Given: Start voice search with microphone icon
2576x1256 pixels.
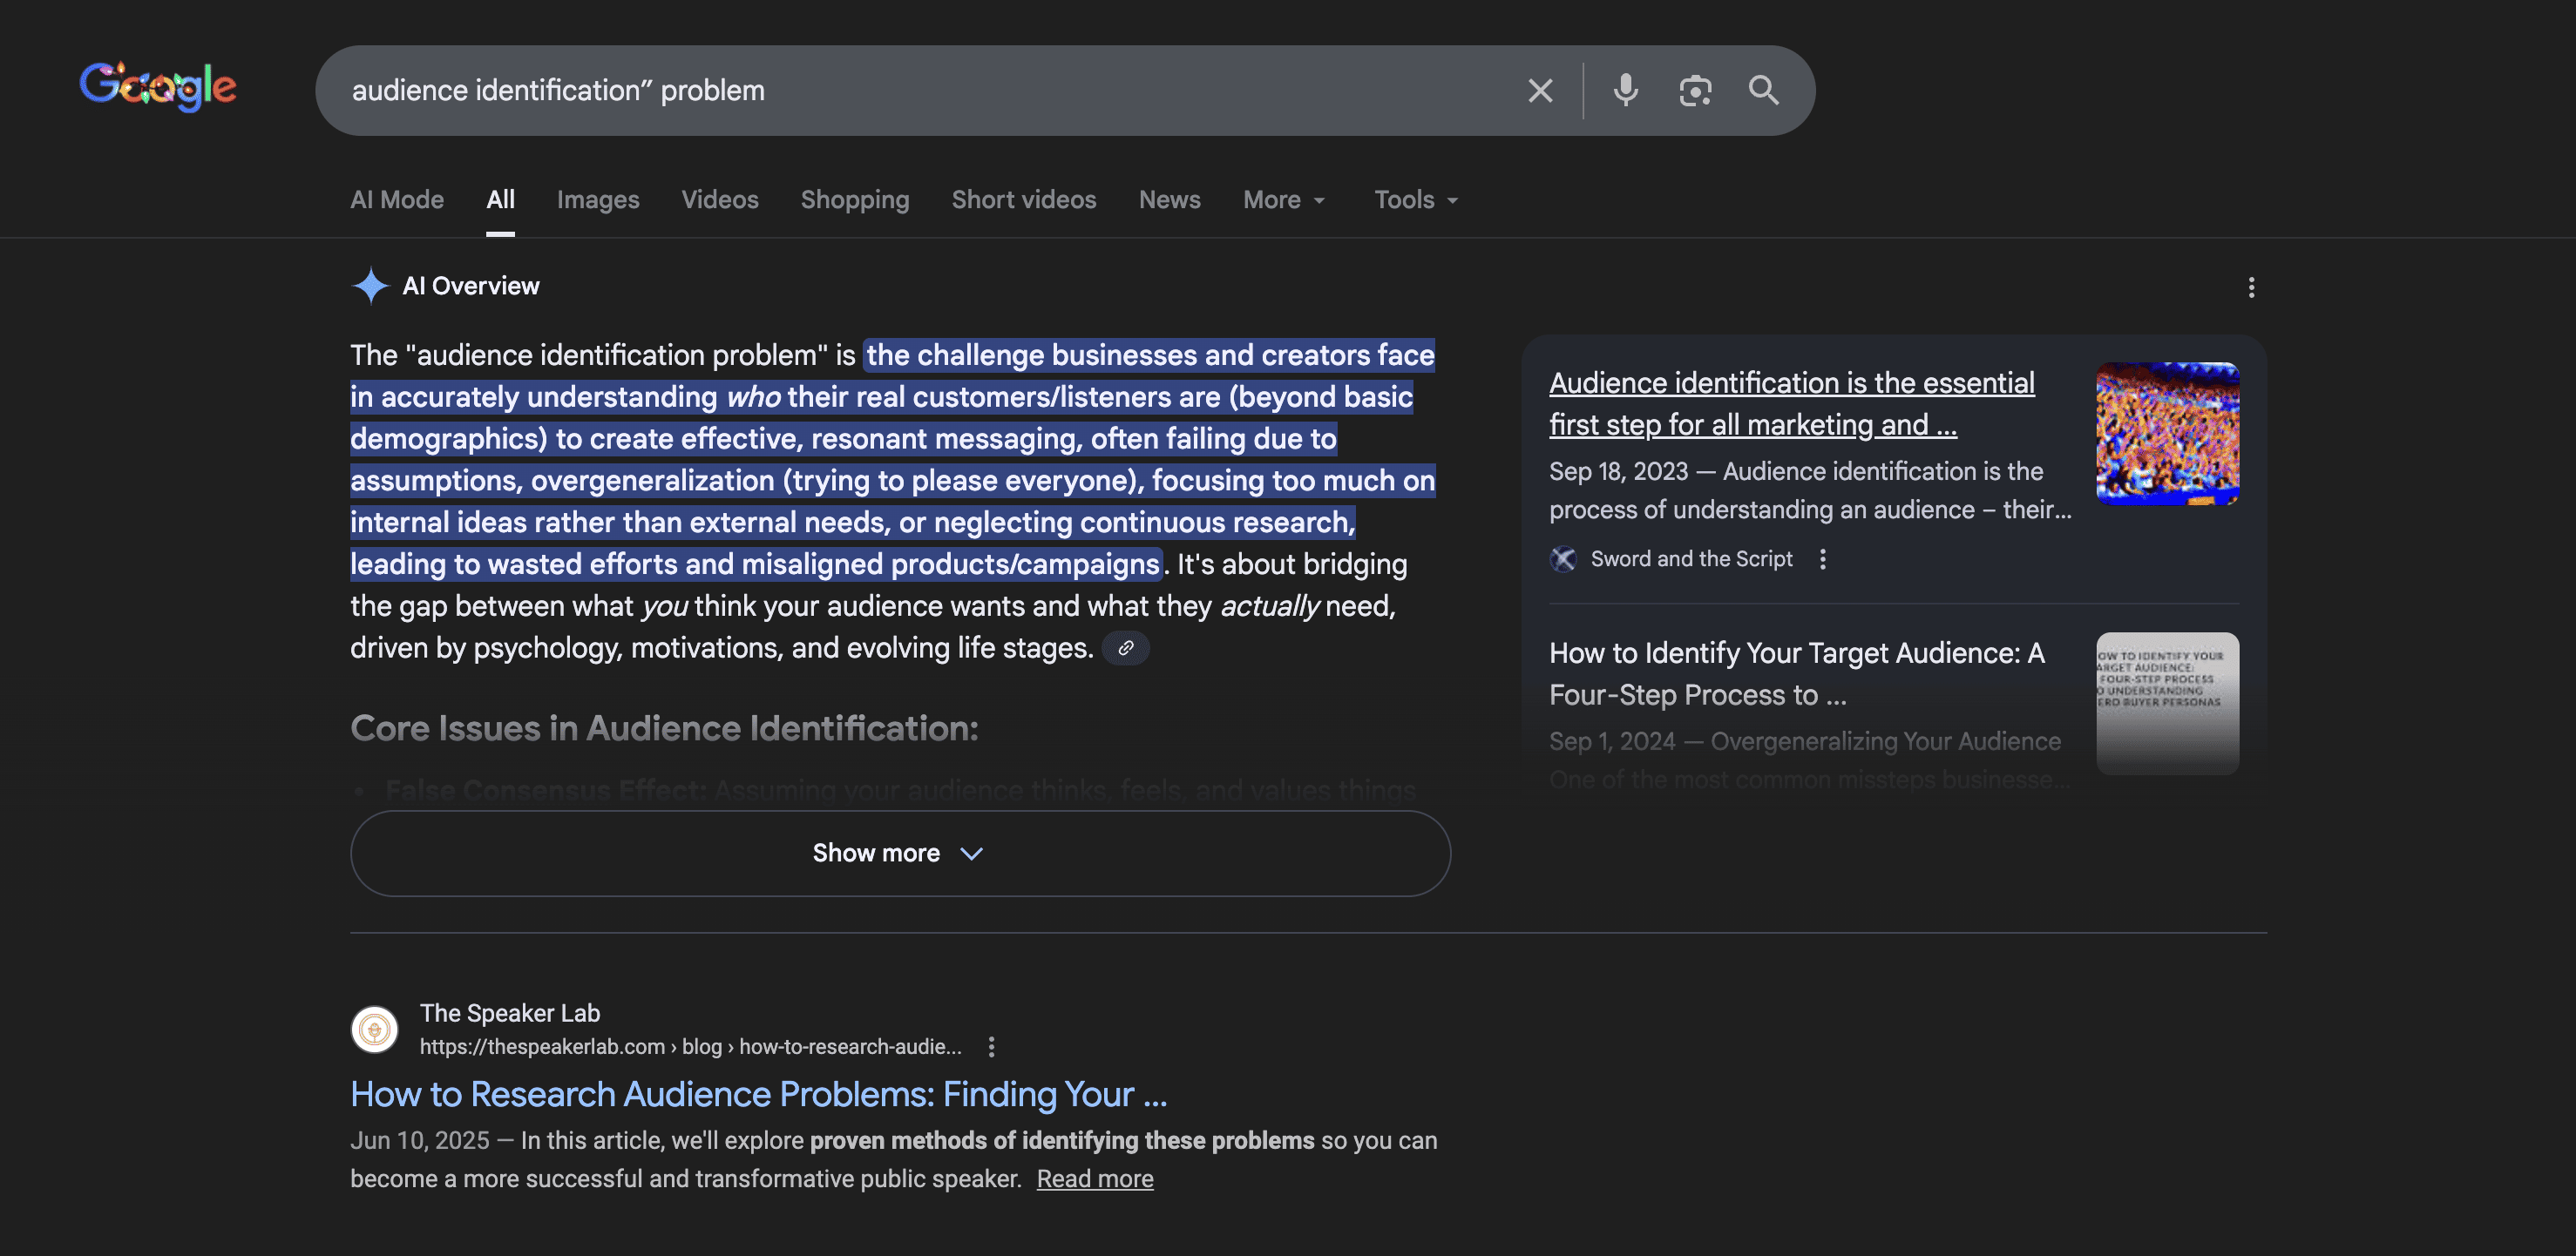Looking at the screenshot, I should (1625, 91).
